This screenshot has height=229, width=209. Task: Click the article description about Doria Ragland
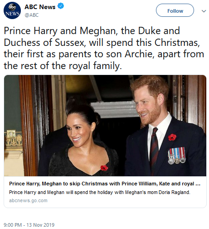coord(100,192)
